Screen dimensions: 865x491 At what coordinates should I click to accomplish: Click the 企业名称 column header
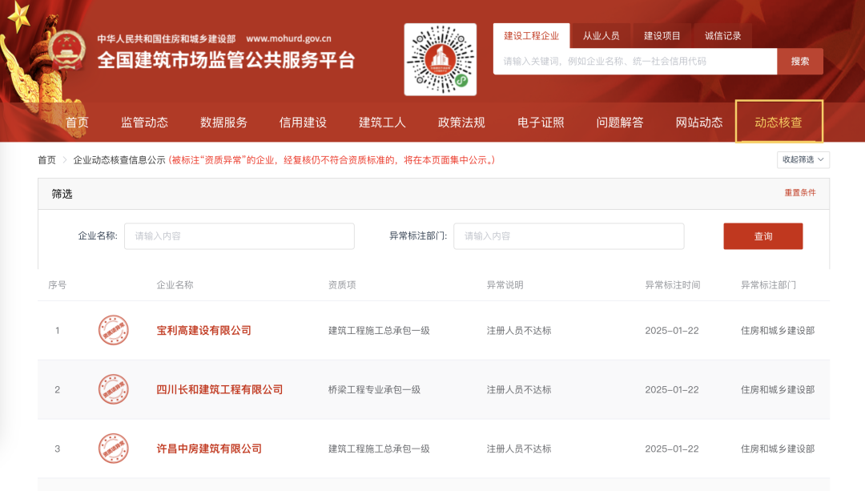[x=175, y=285]
